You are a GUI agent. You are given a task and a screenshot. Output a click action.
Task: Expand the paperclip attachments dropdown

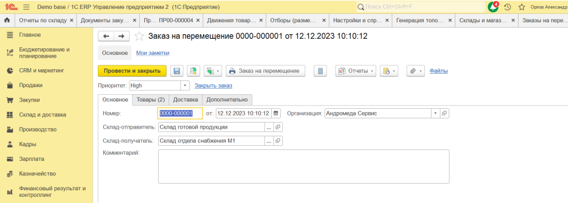point(415,70)
